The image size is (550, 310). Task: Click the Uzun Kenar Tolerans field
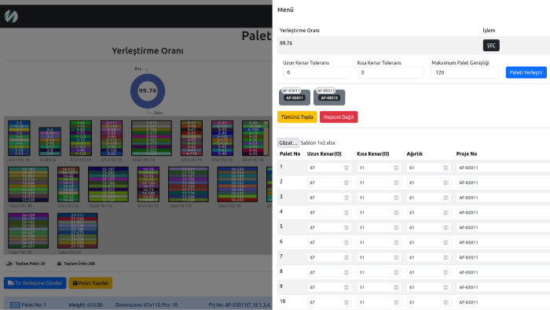pos(316,72)
